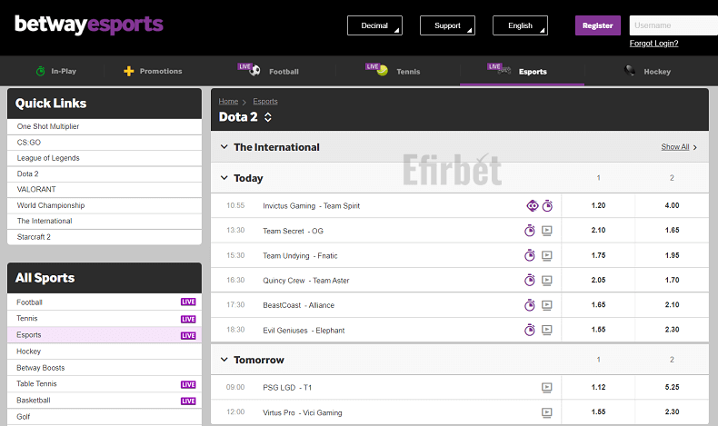The height and width of the screenshot is (426, 718).
Task: Click the Username input field
Action: point(673,25)
